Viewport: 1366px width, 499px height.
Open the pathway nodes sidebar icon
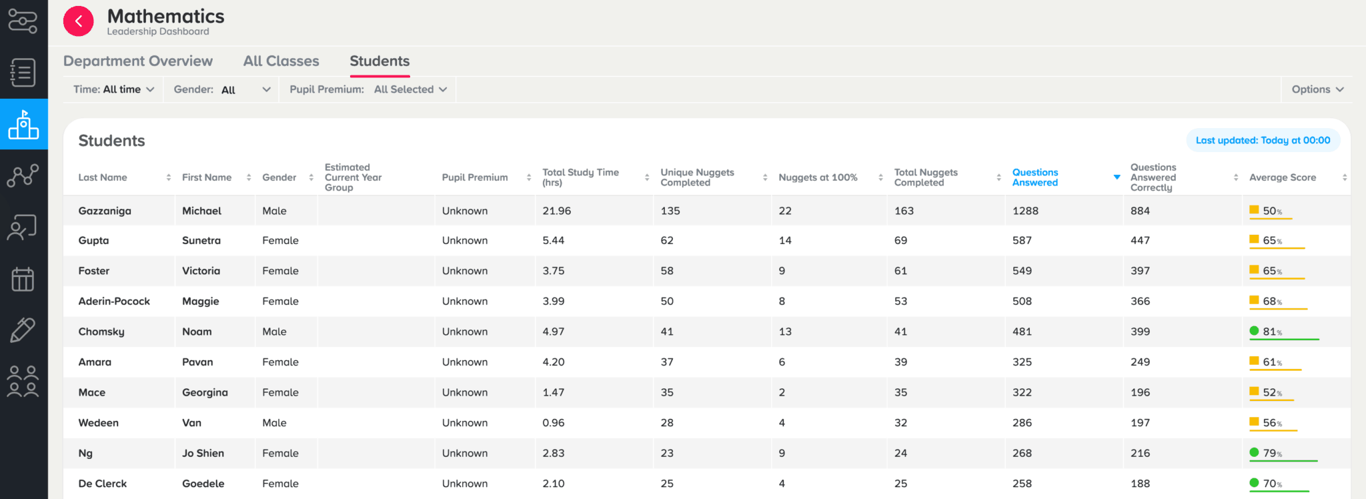23,21
